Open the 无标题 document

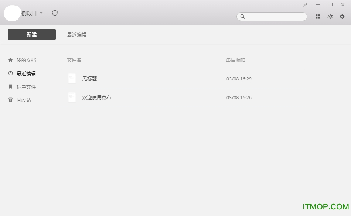tap(89, 79)
